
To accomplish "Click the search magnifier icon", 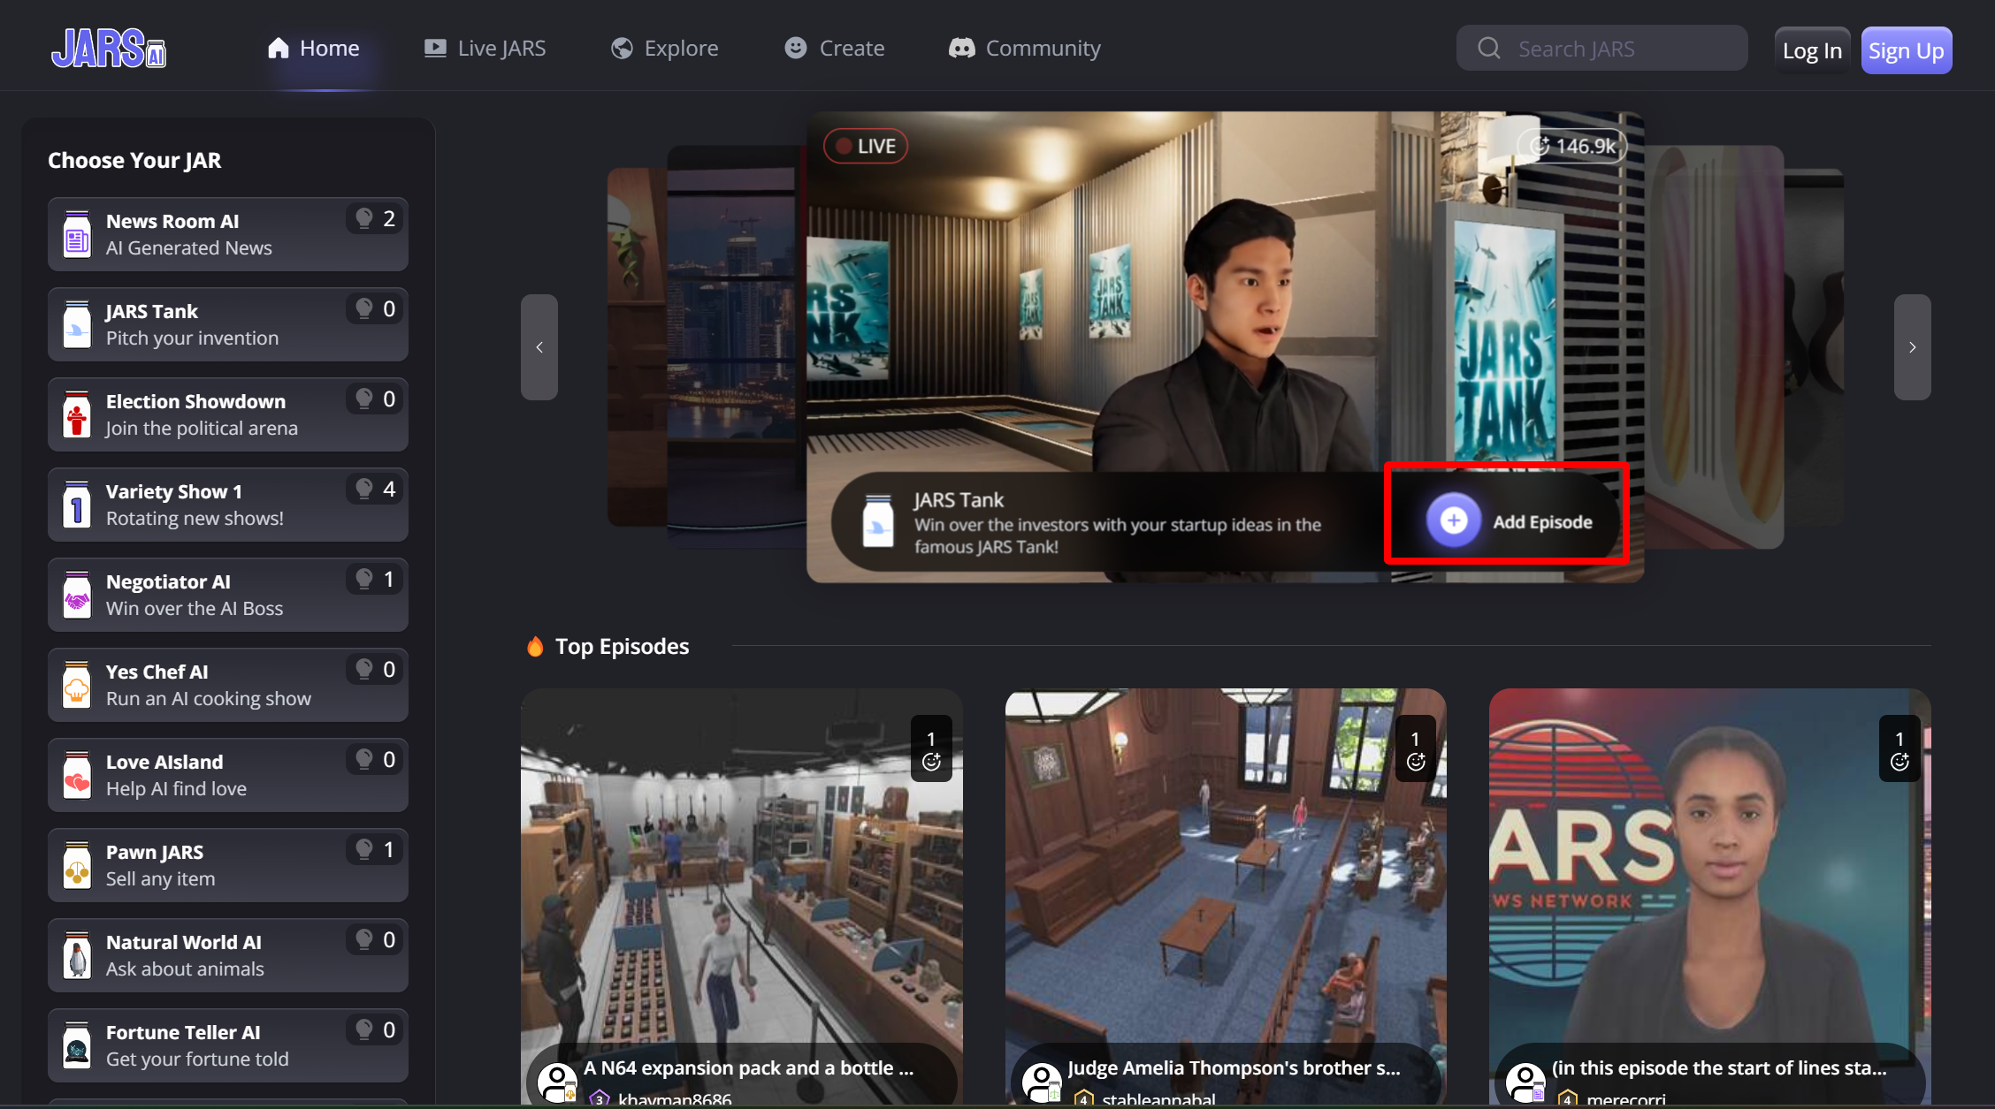I will [x=1489, y=48].
